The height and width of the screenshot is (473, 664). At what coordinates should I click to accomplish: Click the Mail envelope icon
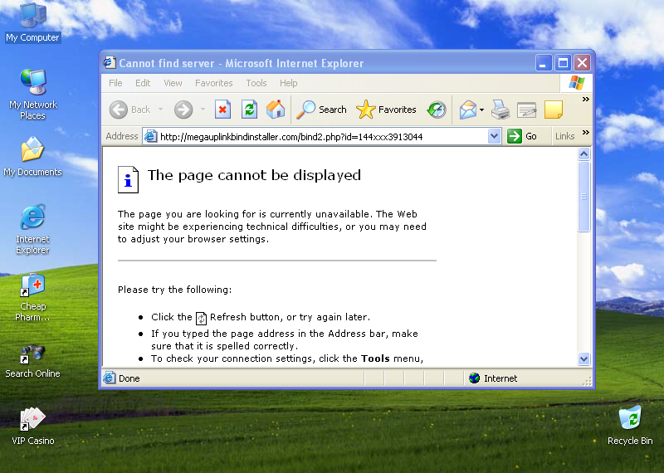pos(468,110)
